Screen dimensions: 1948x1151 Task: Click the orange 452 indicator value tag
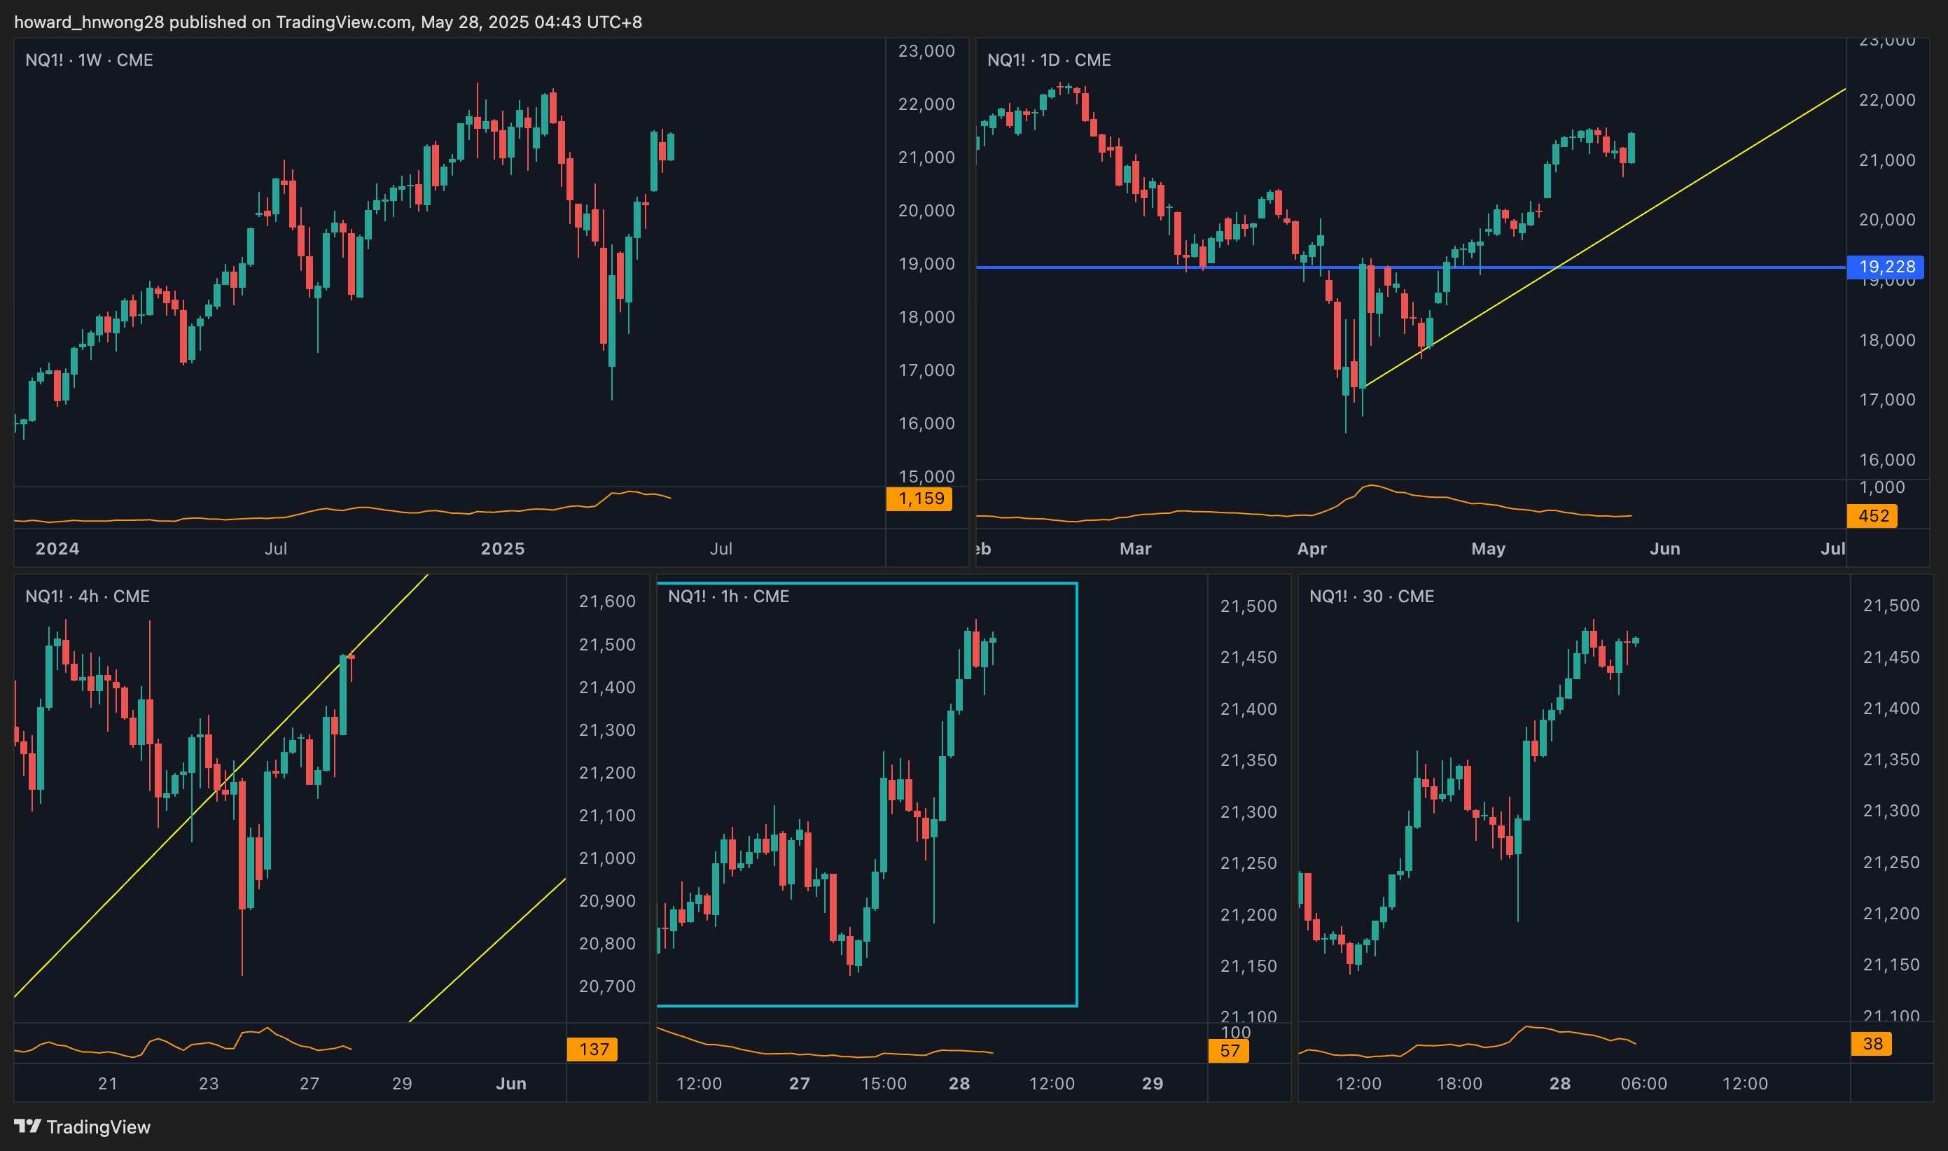1873,516
